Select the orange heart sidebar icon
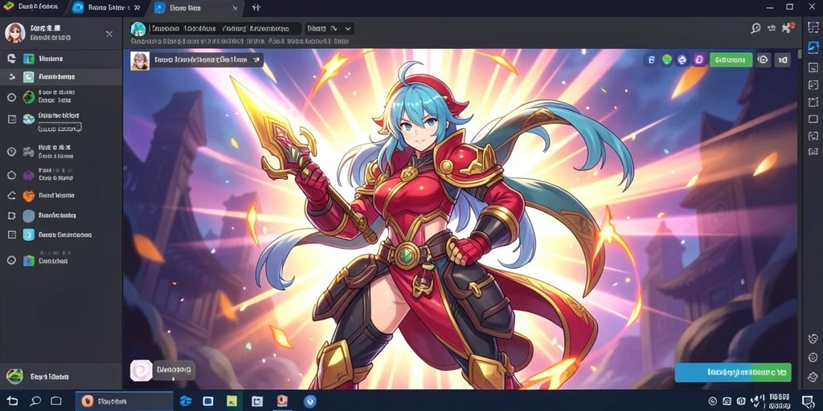The width and height of the screenshot is (823, 411). click(28, 196)
